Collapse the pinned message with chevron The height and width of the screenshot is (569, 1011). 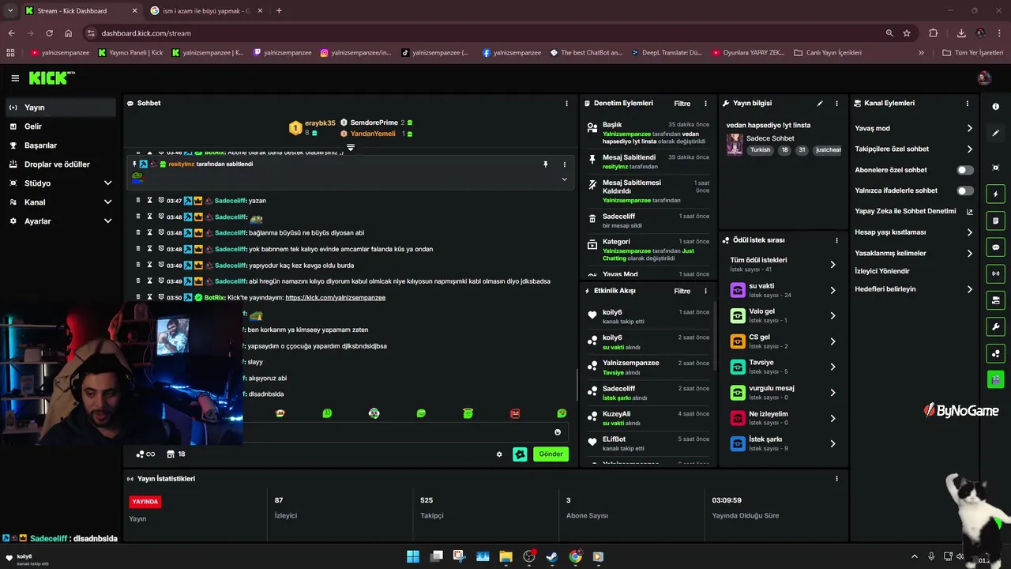564,179
